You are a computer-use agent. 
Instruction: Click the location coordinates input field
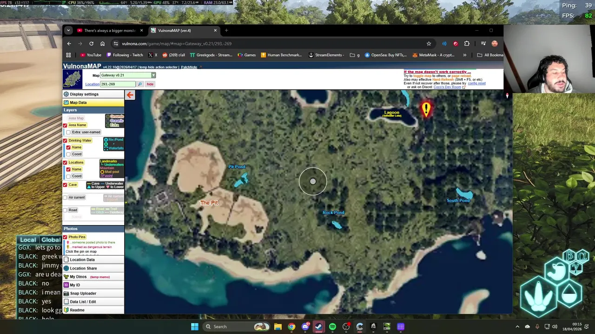click(118, 84)
